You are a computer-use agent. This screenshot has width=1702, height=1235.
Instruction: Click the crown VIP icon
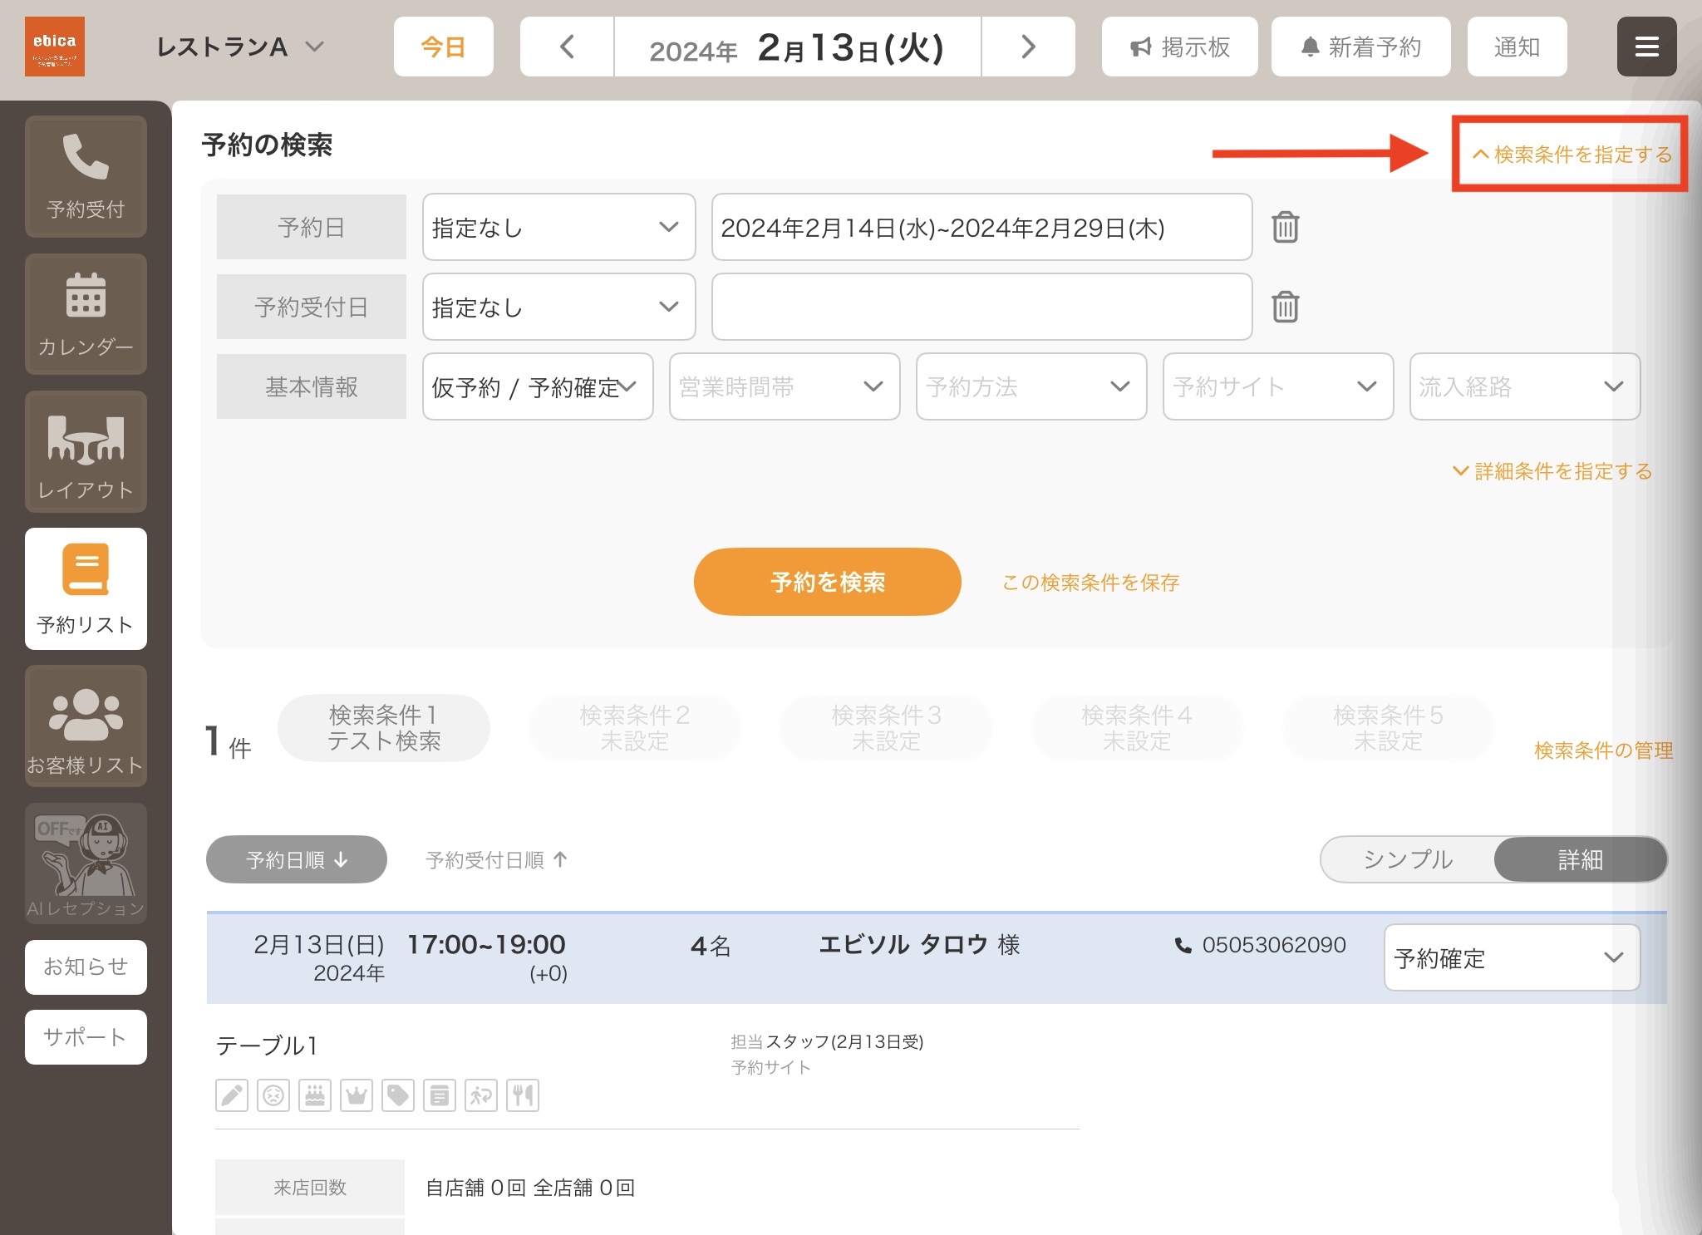[357, 1095]
